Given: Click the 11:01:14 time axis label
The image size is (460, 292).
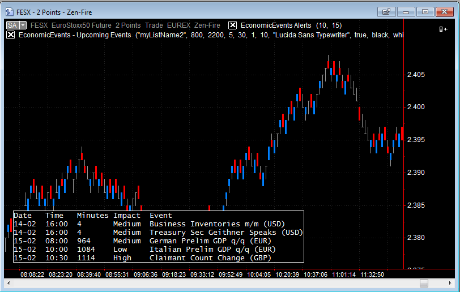Looking at the screenshot, I should 344,274.
